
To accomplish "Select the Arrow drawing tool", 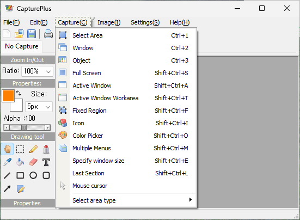I will (x=7, y=188).
